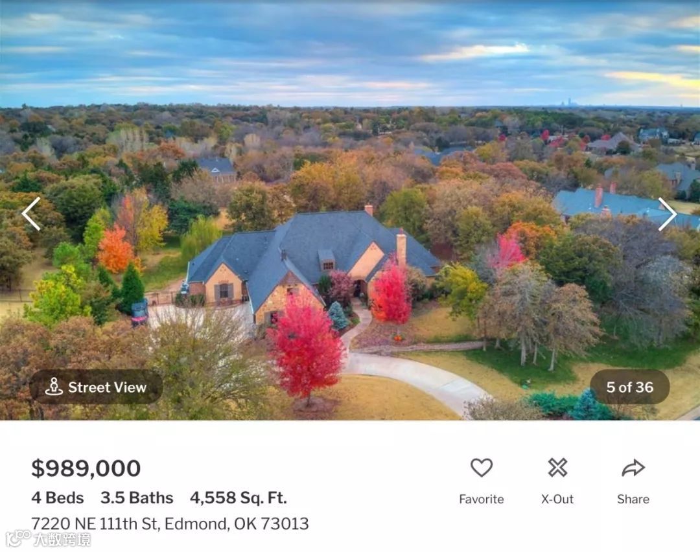This screenshot has height=552, width=700.
Task: Click the Favorite label text
Action: (481, 499)
